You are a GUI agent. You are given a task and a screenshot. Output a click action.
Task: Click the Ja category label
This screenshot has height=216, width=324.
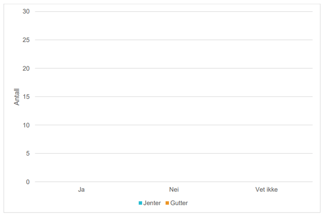[81, 190]
